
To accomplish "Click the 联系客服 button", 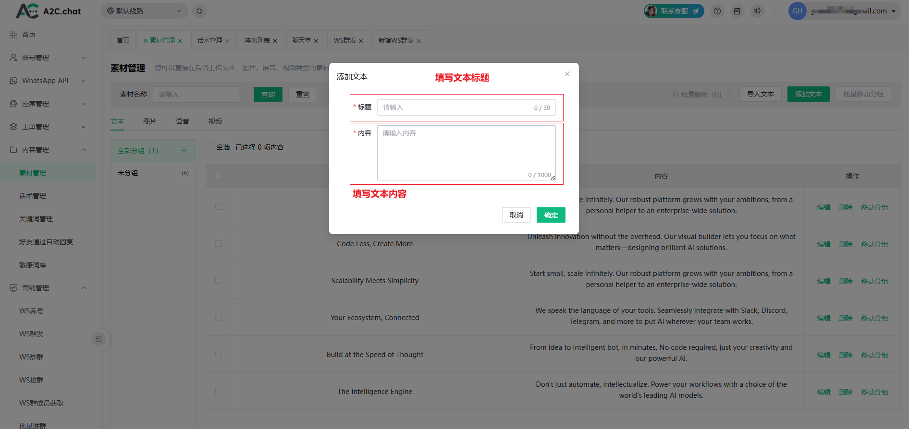I will 674,11.
